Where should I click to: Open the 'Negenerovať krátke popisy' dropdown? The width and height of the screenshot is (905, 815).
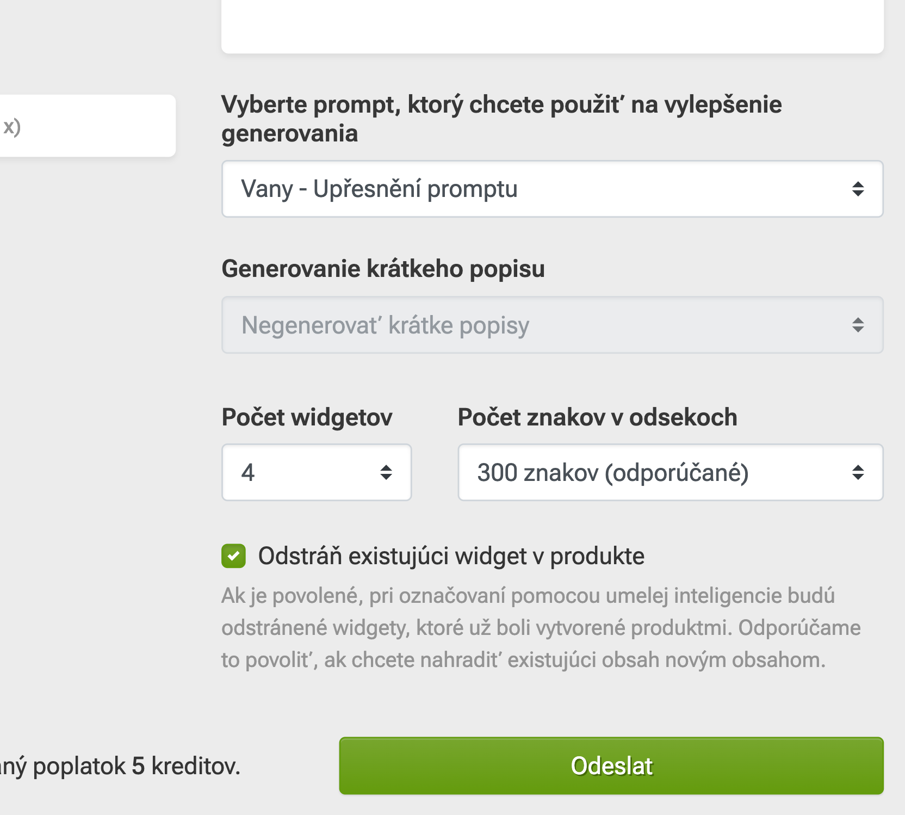click(553, 325)
